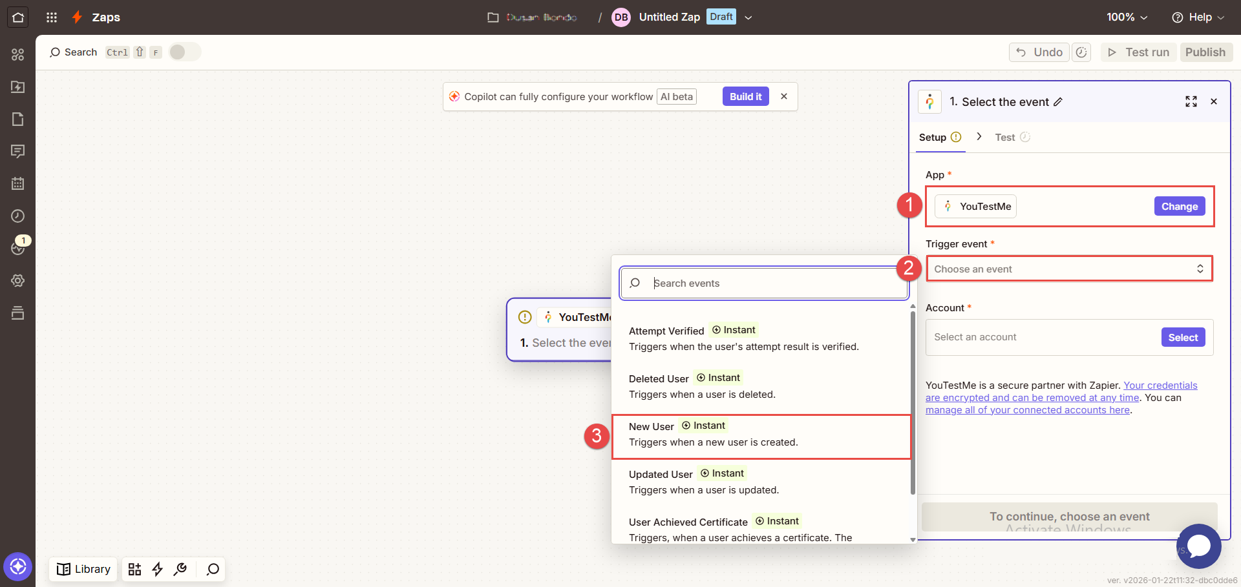Click the orange Zaps lightning logo
The height and width of the screenshot is (587, 1241).
(x=77, y=17)
